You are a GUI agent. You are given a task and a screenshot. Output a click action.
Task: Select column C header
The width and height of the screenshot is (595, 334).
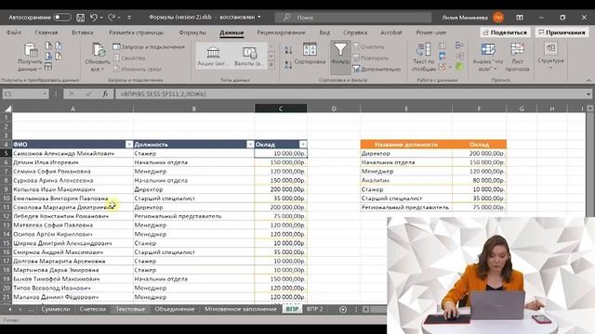tap(281, 109)
